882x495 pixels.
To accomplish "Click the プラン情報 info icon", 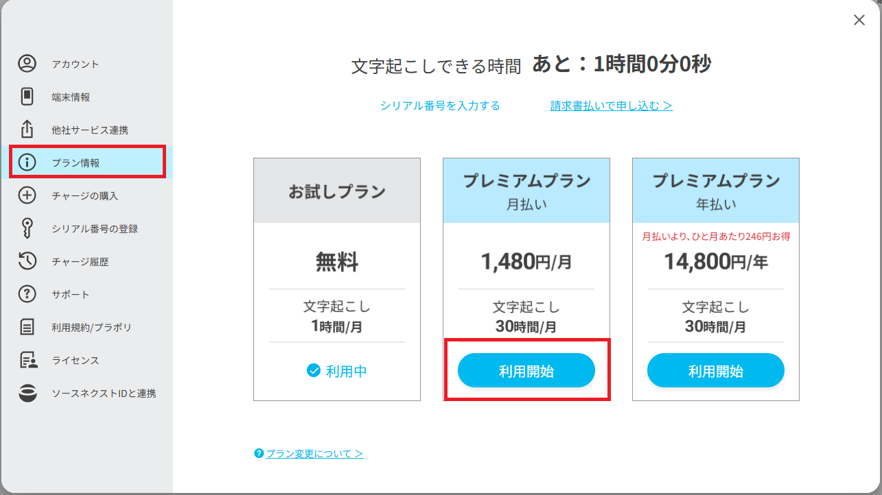I will [27, 162].
